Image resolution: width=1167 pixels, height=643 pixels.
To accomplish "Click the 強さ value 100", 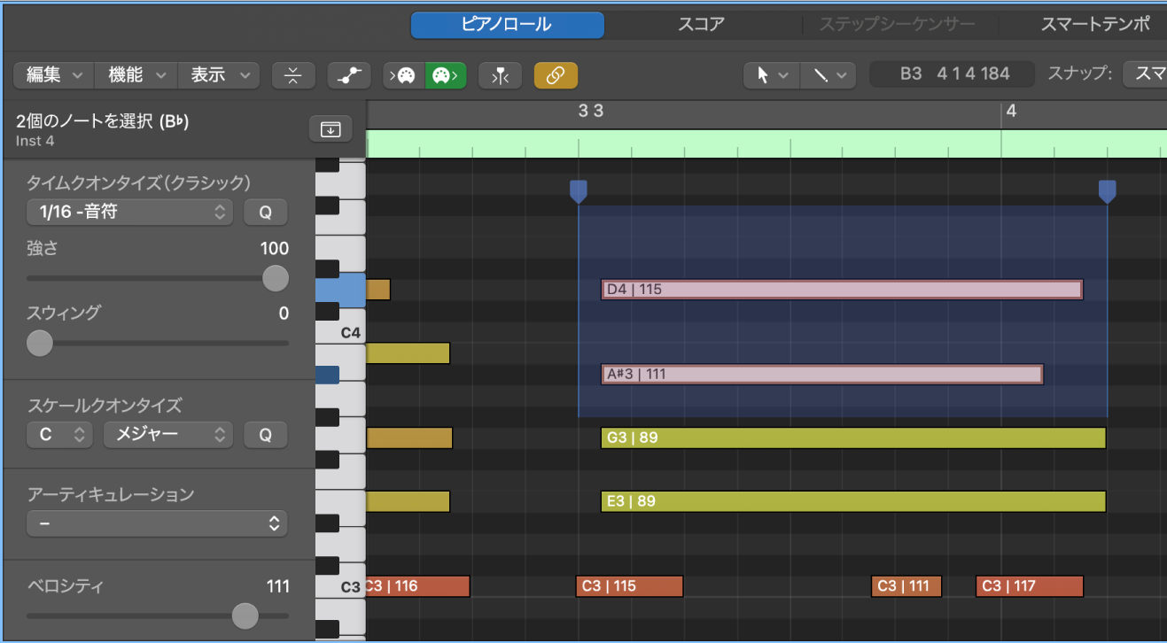I will point(275,249).
